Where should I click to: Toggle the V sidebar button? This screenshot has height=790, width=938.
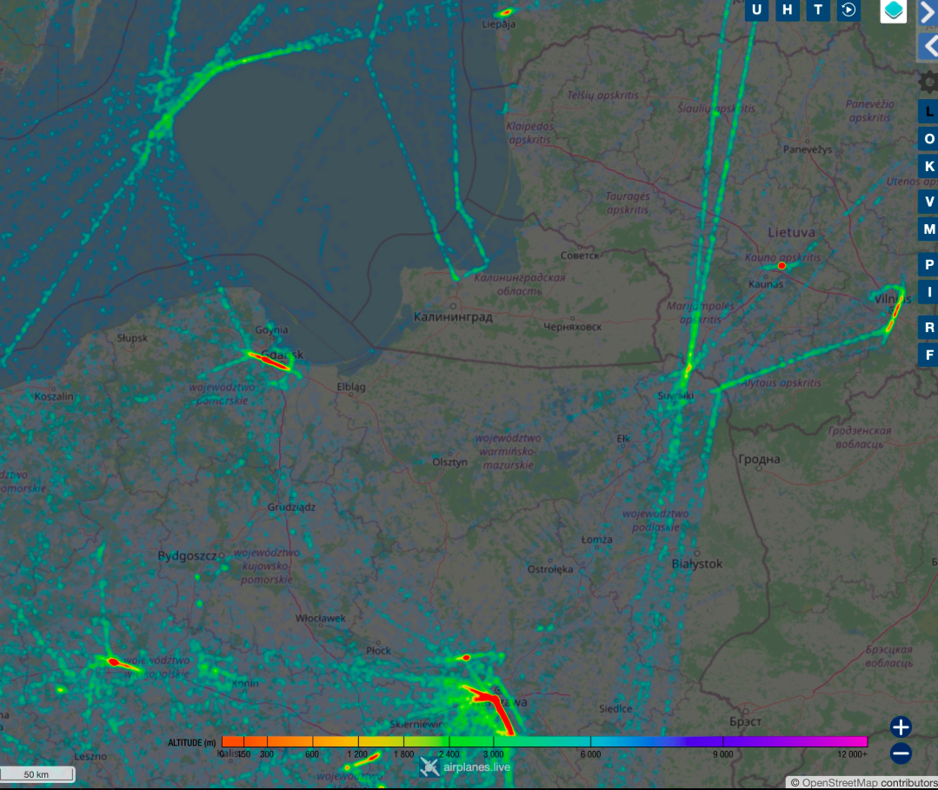pyautogui.click(x=928, y=202)
